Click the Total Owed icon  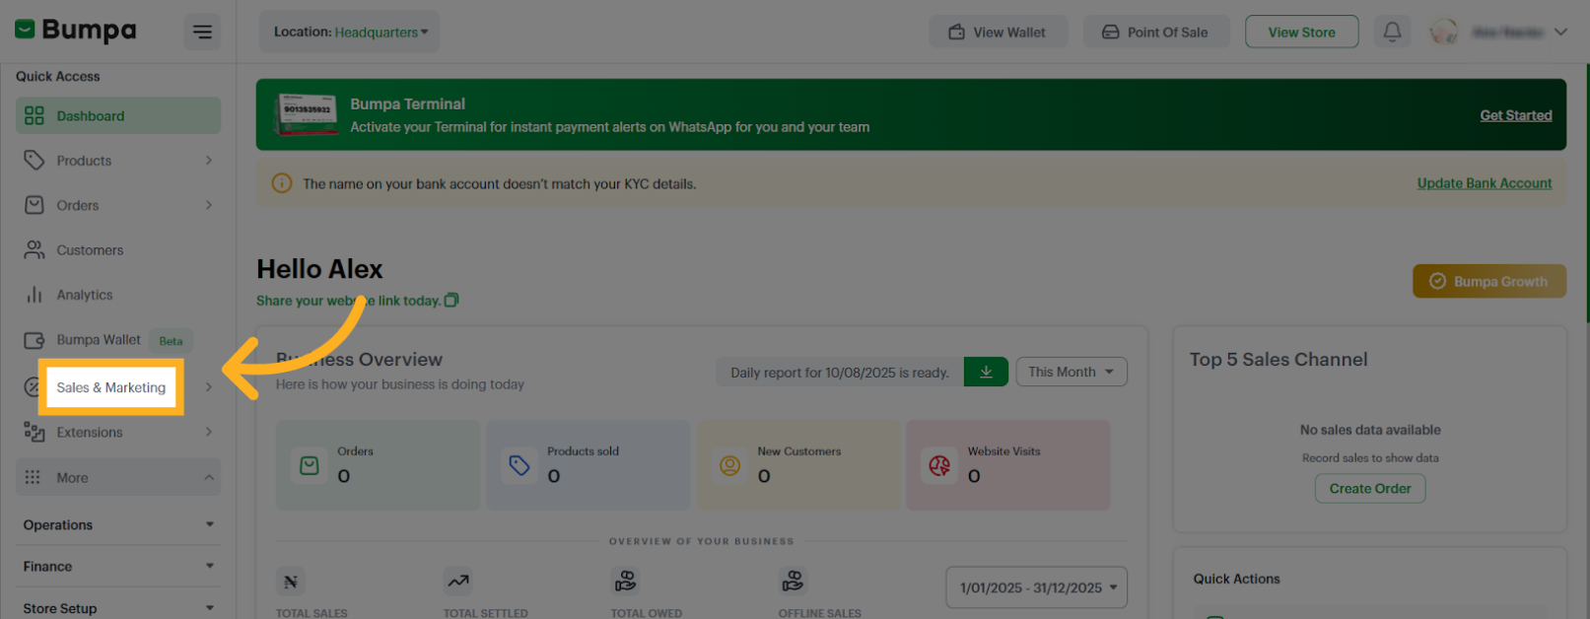625,582
